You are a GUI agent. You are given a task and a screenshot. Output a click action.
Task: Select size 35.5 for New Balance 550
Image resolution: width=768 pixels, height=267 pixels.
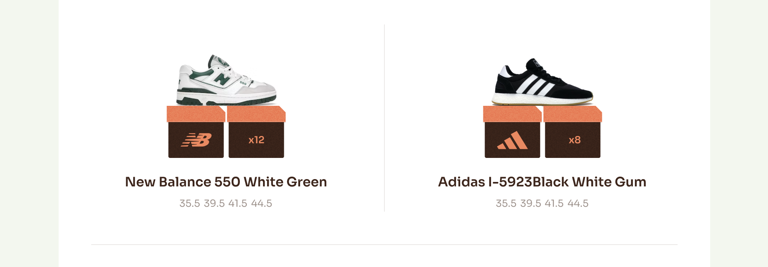(190, 204)
